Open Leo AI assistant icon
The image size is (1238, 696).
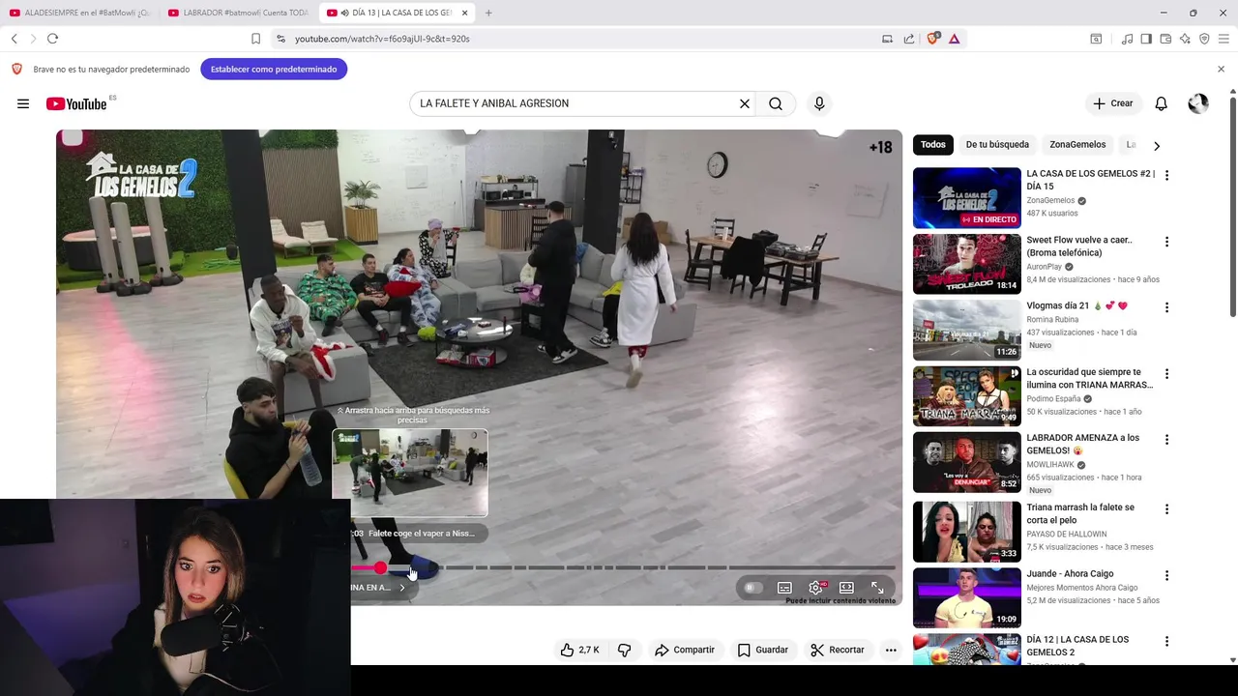[x=1185, y=39]
